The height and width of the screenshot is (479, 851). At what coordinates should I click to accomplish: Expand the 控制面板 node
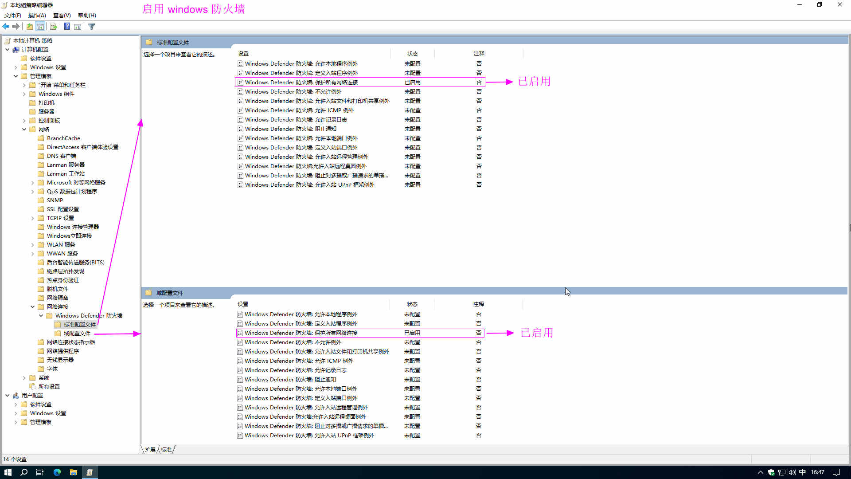click(24, 121)
